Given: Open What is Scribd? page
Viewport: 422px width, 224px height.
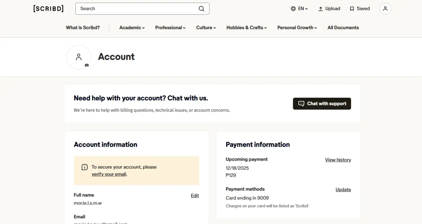Looking at the screenshot, I should (83, 28).
